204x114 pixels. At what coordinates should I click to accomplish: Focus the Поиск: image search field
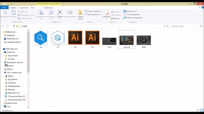coord(185,26)
